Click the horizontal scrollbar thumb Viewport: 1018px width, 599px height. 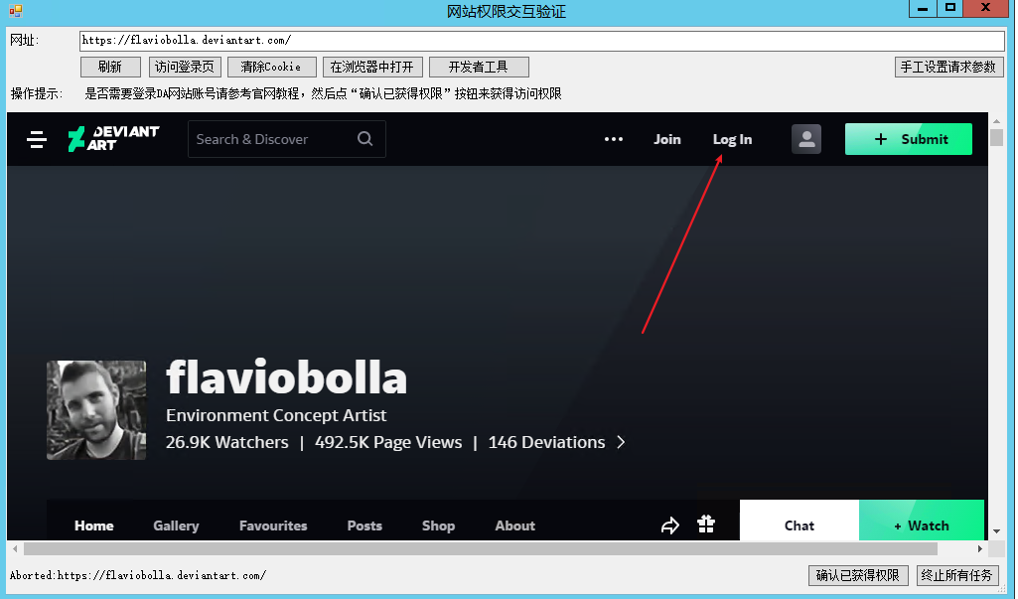click(481, 549)
